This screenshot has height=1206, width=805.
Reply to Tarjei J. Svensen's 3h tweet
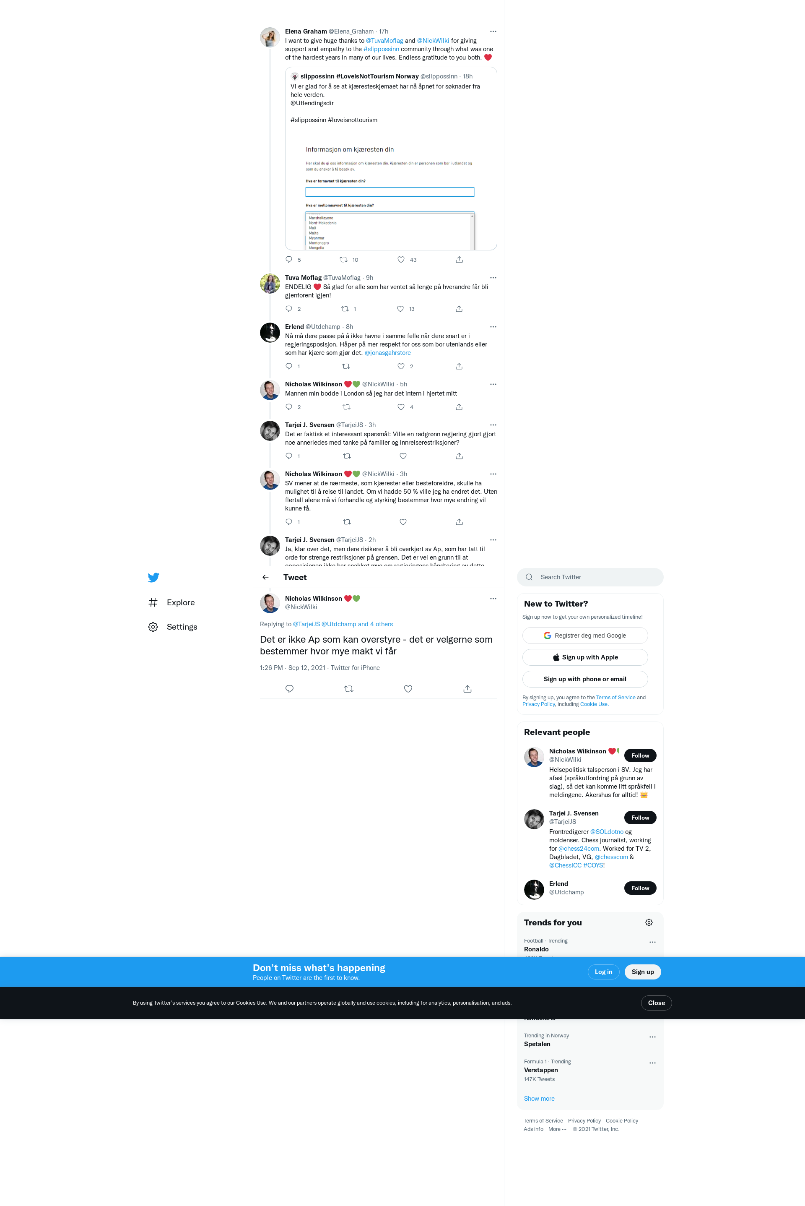pos(289,456)
